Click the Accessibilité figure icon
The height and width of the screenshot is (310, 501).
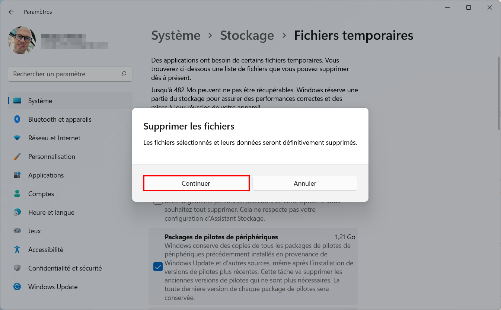click(17, 250)
